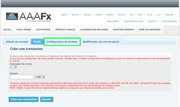Image resolution: width=180 pixels, height=107 pixels.
Task: Navigate to Autotrading page
Action: click(43, 30)
